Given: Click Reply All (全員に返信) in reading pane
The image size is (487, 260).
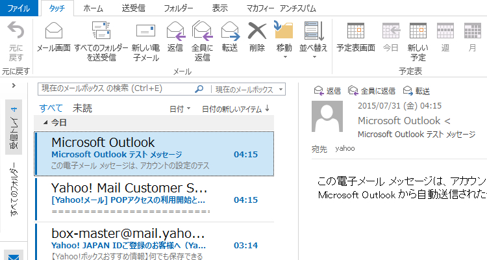Looking at the screenshot, I should coord(371,91).
